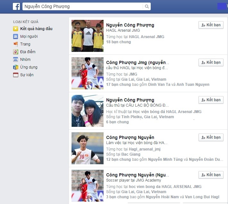
Task: Open Dinh Van Ta mutual friend link
Action: tap(159, 85)
